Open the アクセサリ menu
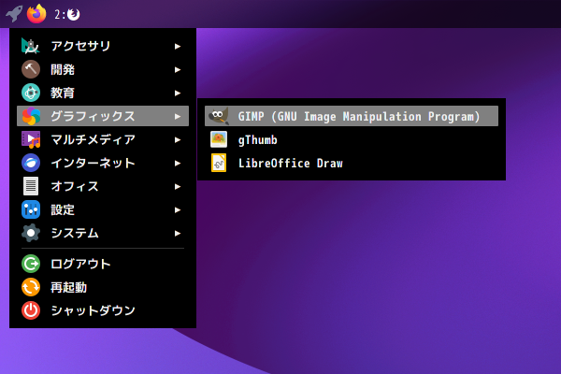The width and height of the screenshot is (561, 374). [103, 46]
